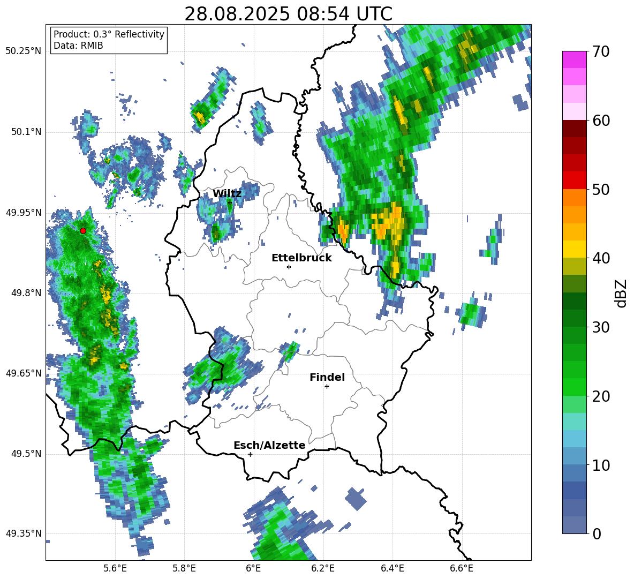Viewport: 634px width, 579px height.
Task: Click the colorbar 50 tick label
Action: click(x=601, y=189)
